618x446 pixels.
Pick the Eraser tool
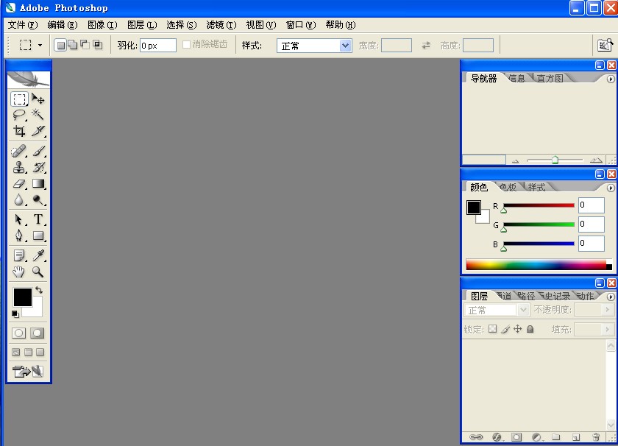tap(19, 183)
